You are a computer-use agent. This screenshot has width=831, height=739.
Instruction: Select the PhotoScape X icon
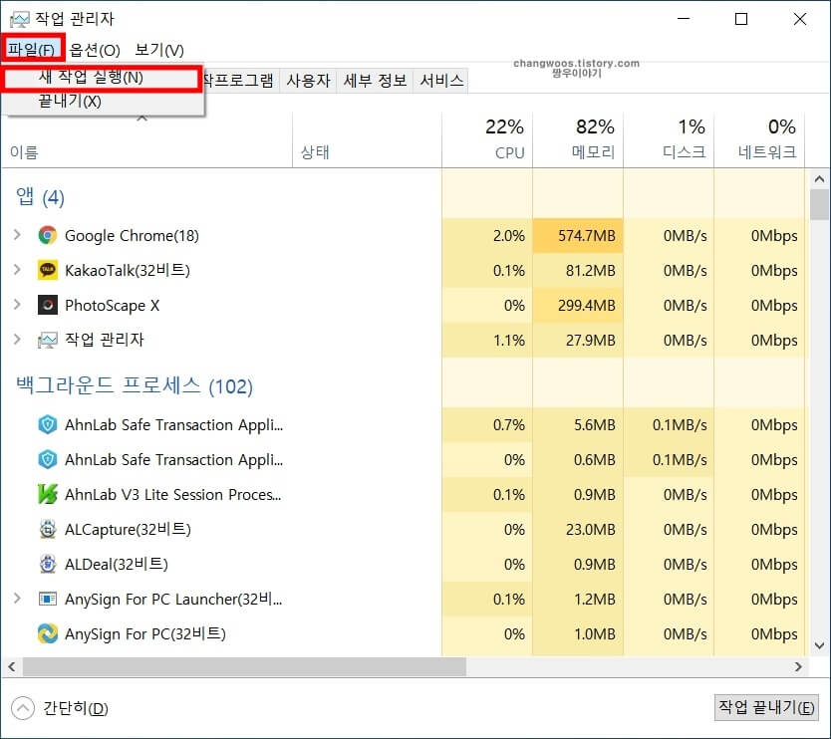pos(49,305)
